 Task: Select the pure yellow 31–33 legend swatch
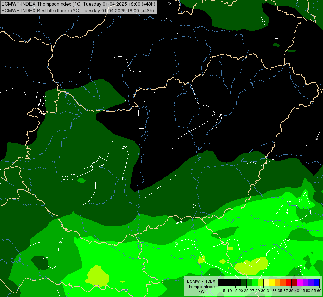[272, 282]
